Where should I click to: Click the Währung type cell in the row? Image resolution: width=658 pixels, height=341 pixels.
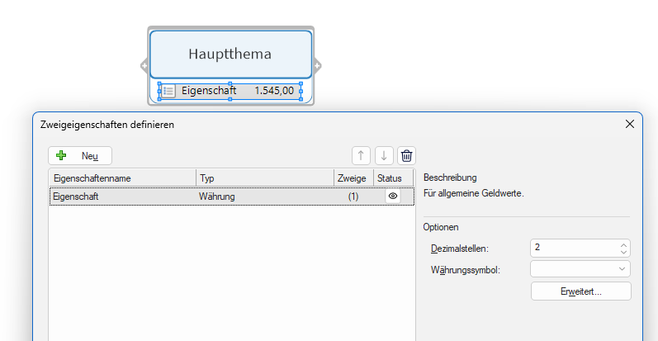[x=217, y=197]
